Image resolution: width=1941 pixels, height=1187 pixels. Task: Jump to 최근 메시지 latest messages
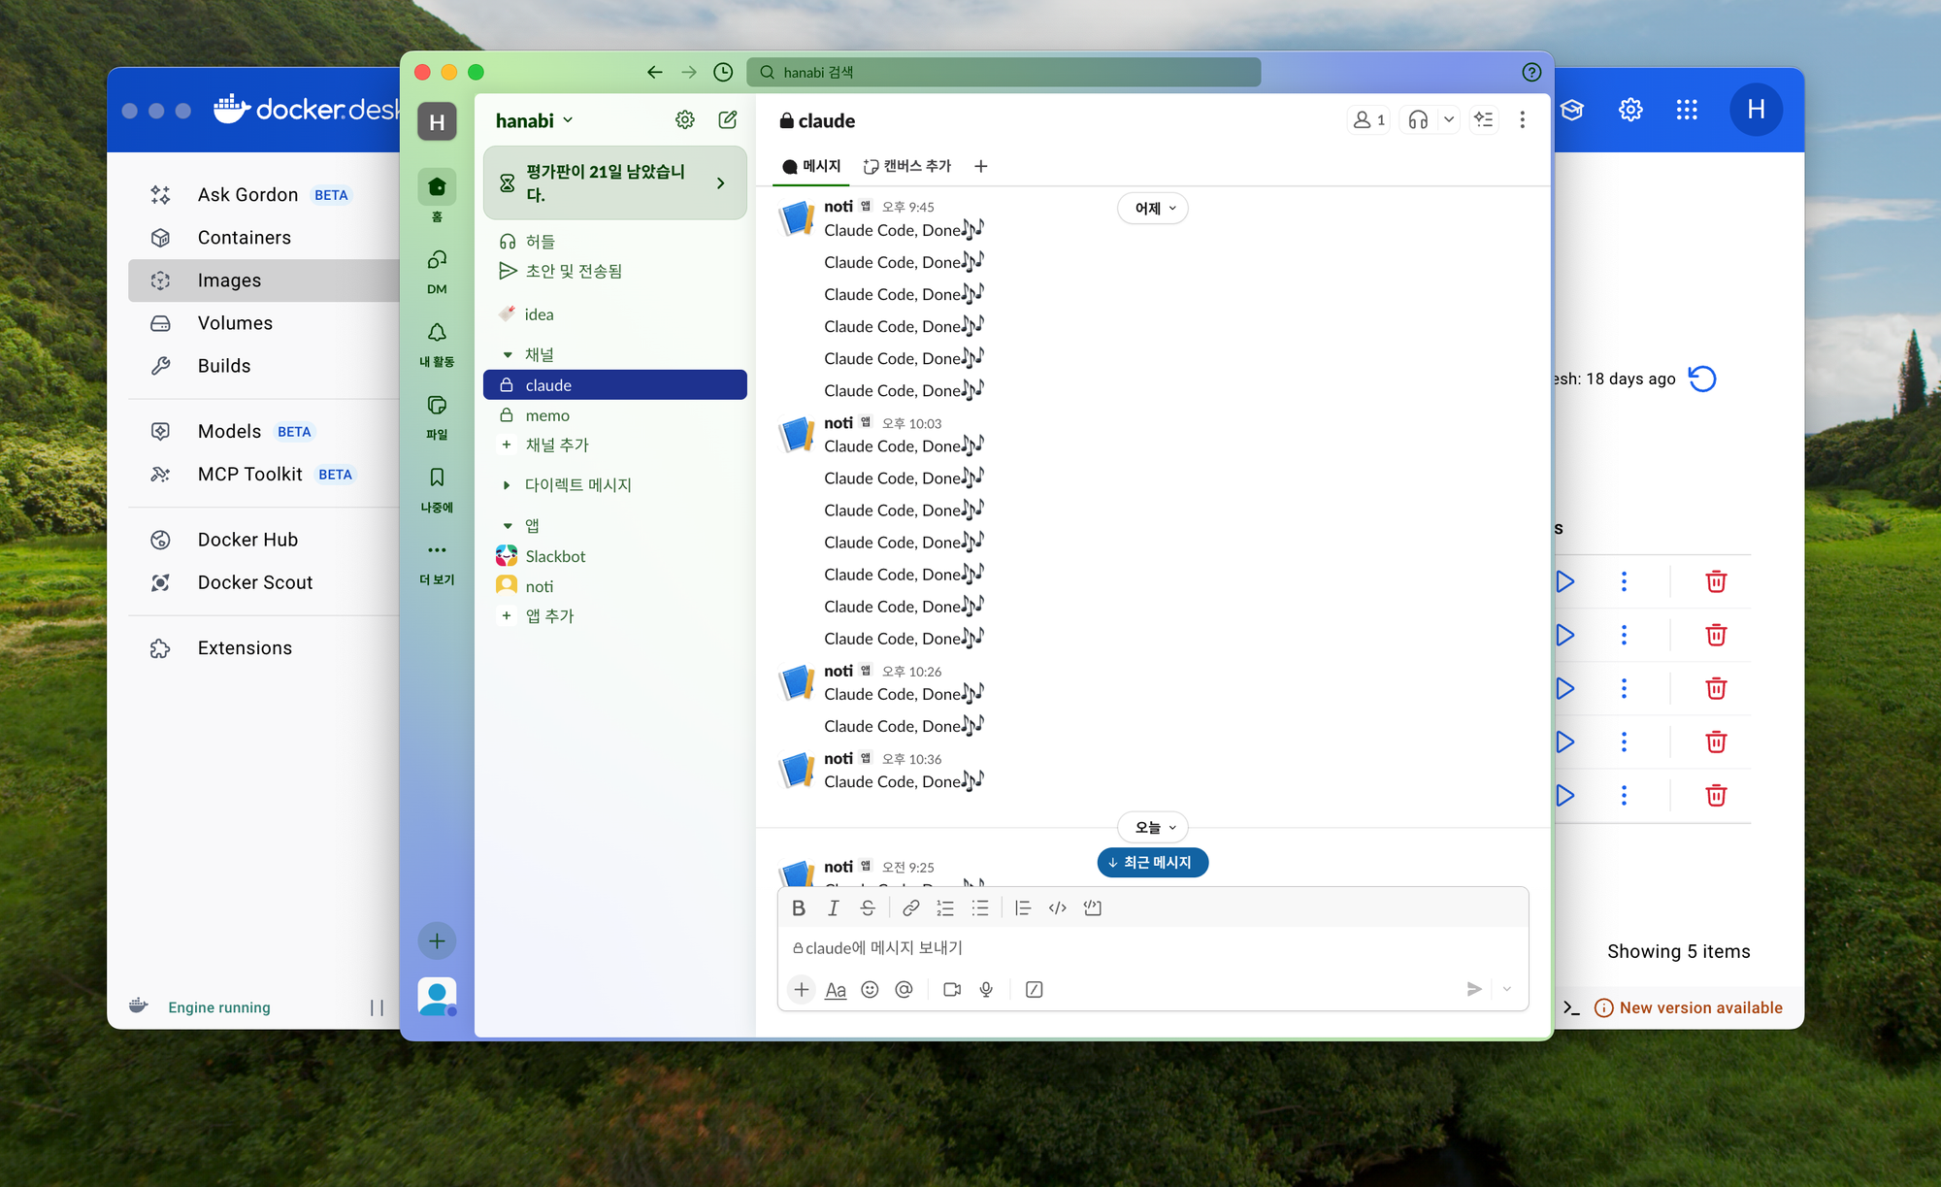(x=1153, y=862)
